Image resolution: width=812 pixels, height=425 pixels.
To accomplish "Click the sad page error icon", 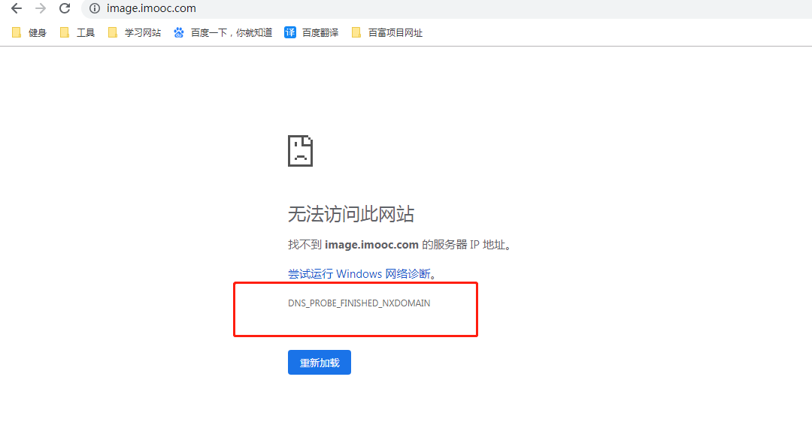I will tap(300, 151).
